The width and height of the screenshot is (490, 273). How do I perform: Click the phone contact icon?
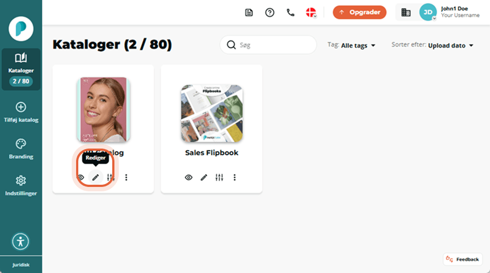291,13
